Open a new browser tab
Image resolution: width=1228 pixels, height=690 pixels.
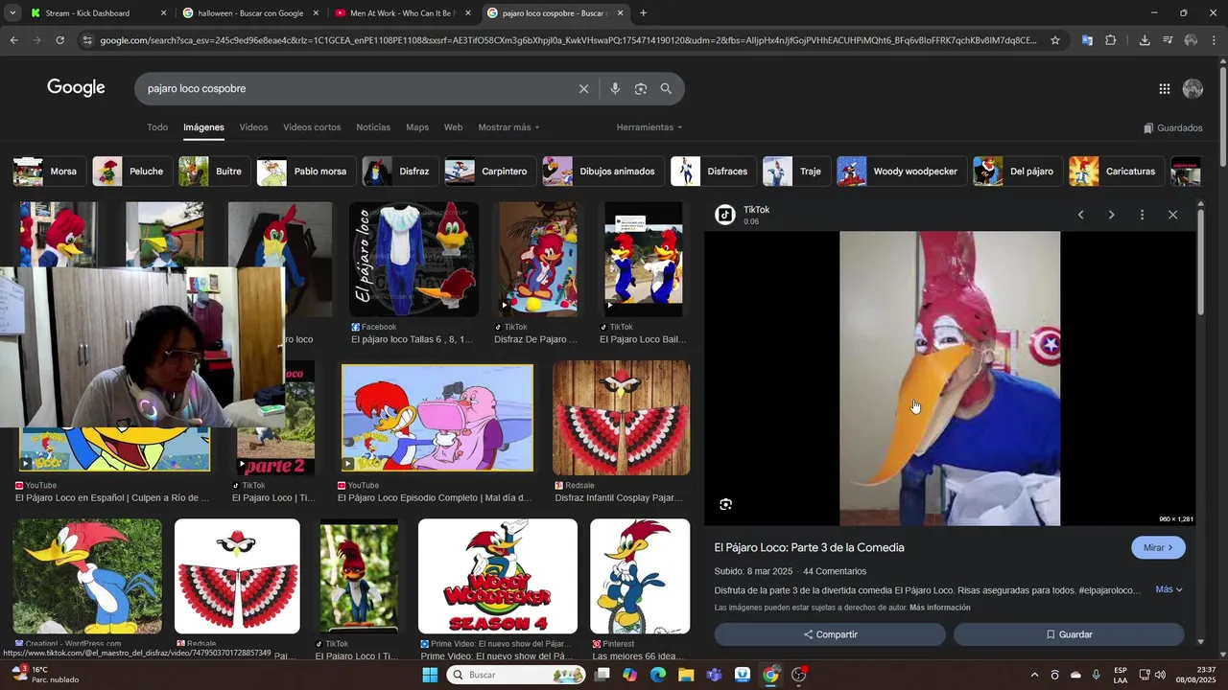[643, 13]
